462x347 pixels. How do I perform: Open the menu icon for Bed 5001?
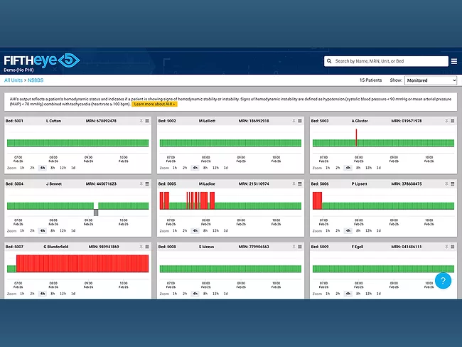click(148, 121)
